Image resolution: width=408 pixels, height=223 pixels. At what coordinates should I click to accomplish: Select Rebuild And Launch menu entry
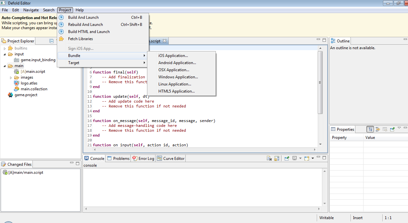[103, 25]
